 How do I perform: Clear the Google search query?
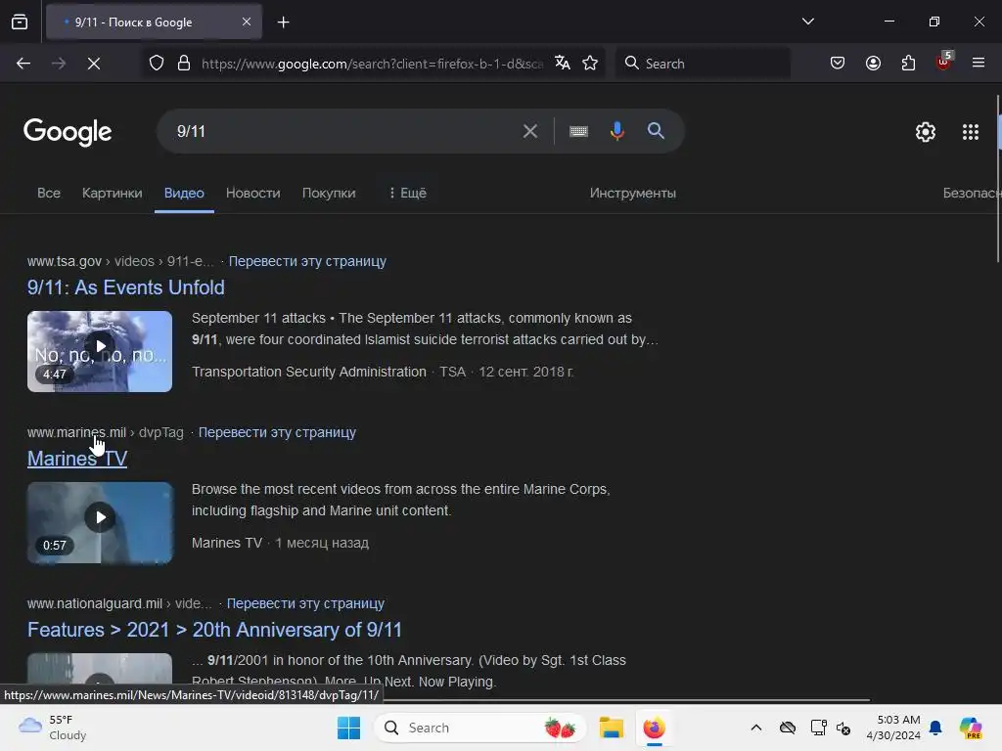pyautogui.click(x=529, y=131)
